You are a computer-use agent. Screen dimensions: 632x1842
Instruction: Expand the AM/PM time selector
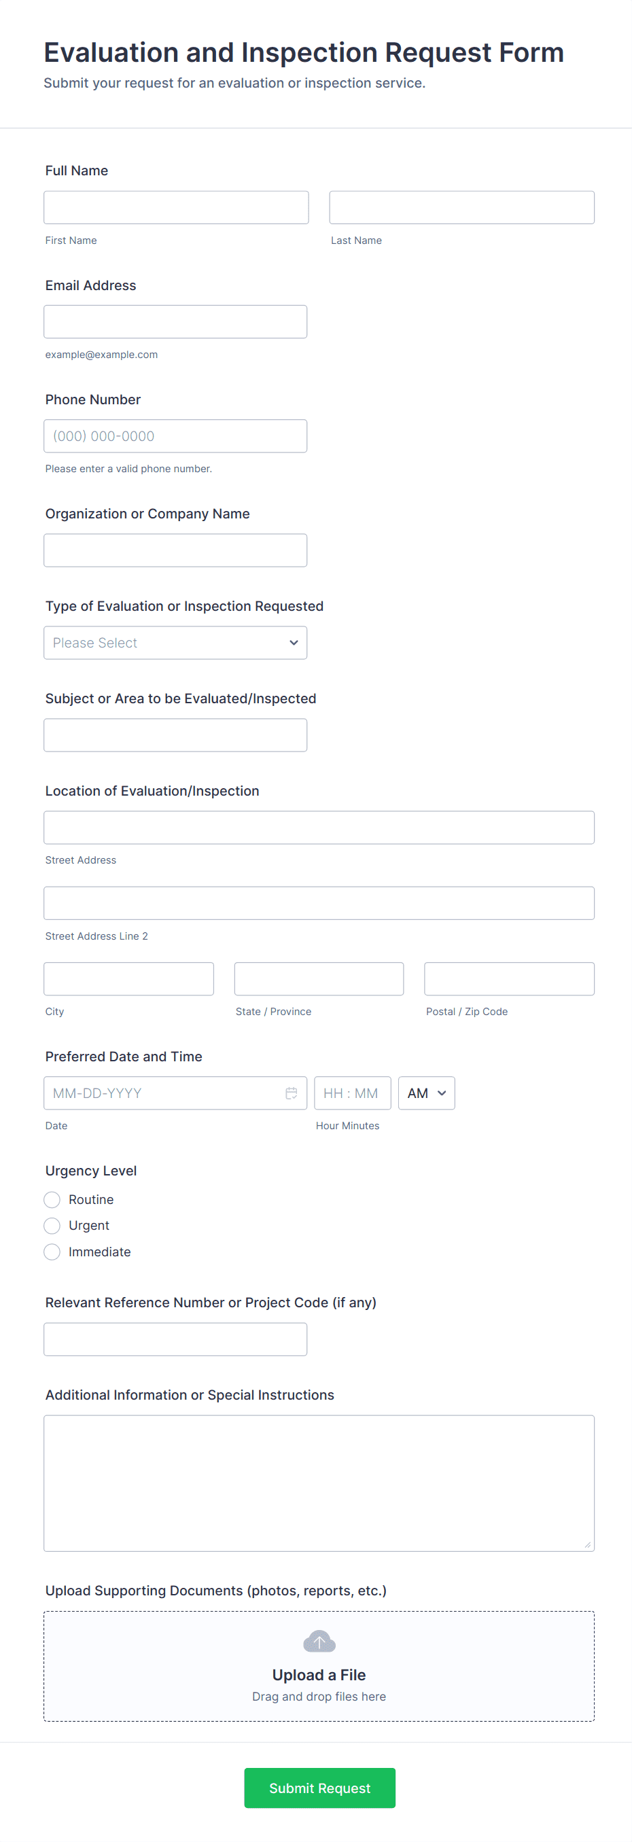click(x=426, y=1093)
